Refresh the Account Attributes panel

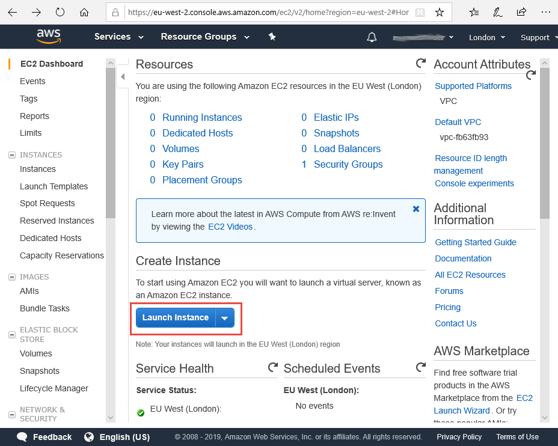530,75
